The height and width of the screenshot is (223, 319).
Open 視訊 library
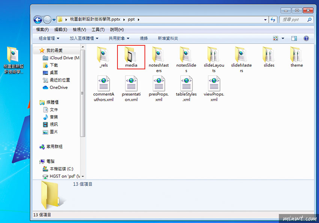[50, 124]
